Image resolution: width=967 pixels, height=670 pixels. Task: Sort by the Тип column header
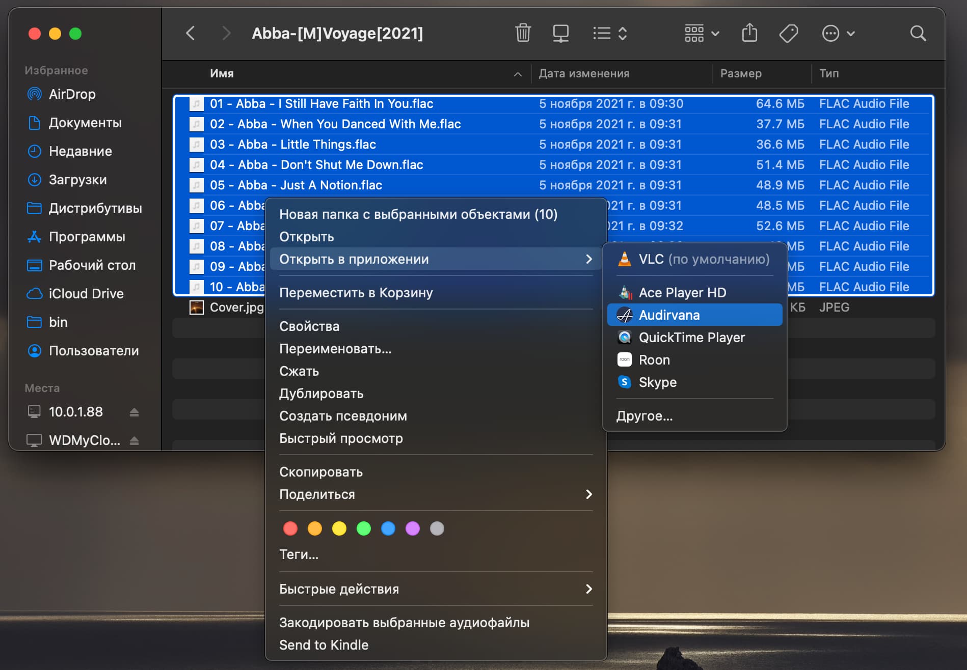(829, 73)
